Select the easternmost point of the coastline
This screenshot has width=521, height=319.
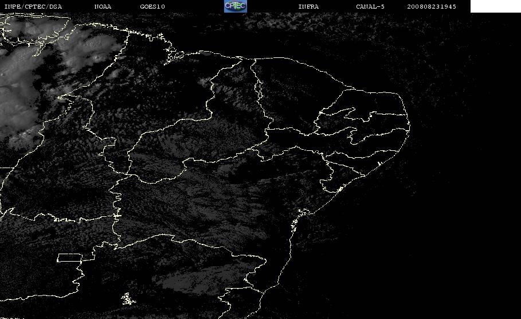[409, 126]
